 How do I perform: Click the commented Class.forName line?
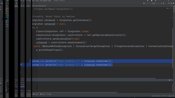(53, 9)
